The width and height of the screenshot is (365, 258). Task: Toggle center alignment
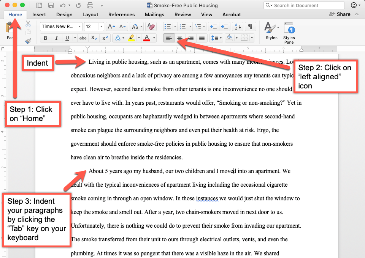tap(179, 38)
